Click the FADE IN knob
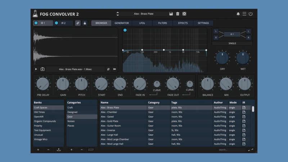This screenshot has height=162, width=288. point(140,84)
